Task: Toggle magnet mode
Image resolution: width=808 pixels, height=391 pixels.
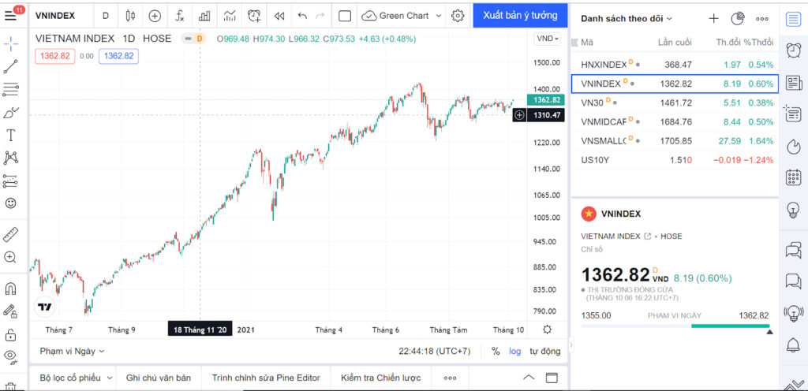Action: 11,289
